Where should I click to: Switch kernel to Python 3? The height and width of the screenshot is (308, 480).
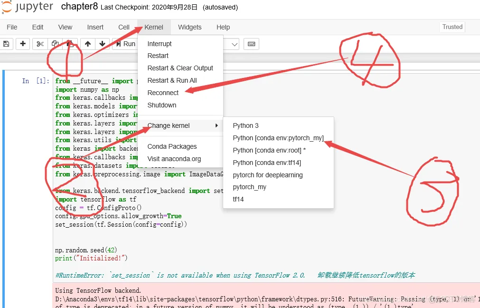(x=278, y=125)
